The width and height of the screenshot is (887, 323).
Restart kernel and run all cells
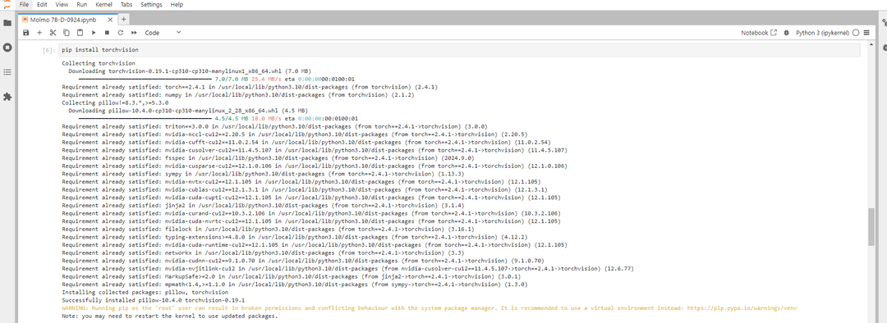coord(134,33)
